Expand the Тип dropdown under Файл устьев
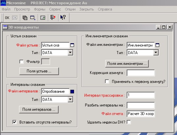 70,52
